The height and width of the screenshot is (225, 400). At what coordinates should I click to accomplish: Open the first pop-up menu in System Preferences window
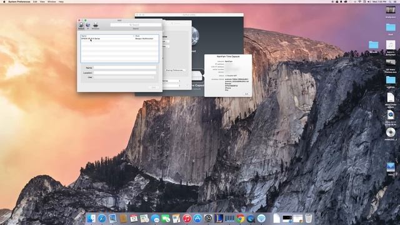point(172,81)
